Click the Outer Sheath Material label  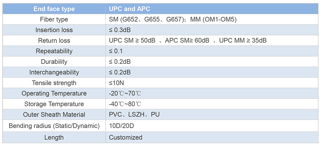pos(54,115)
